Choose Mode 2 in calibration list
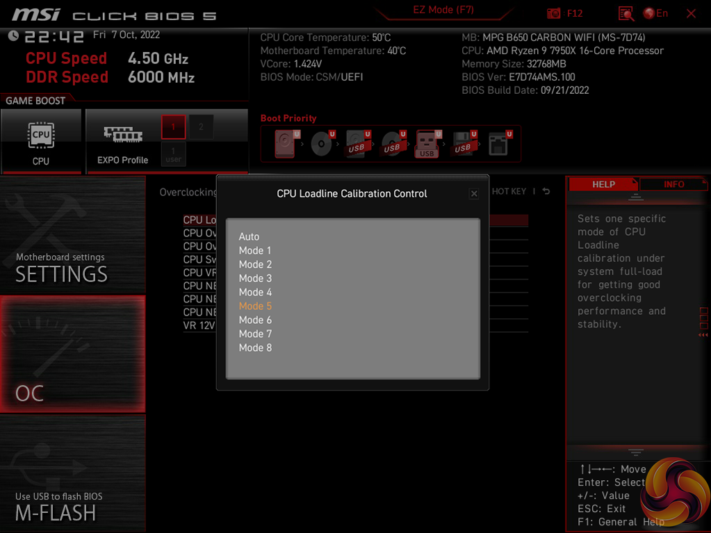 (x=255, y=264)
